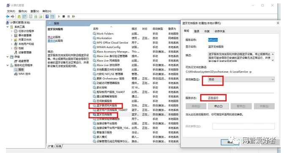Click the gear icon beside Workstation
Screen dimensions: 285x153
(94, 38)
